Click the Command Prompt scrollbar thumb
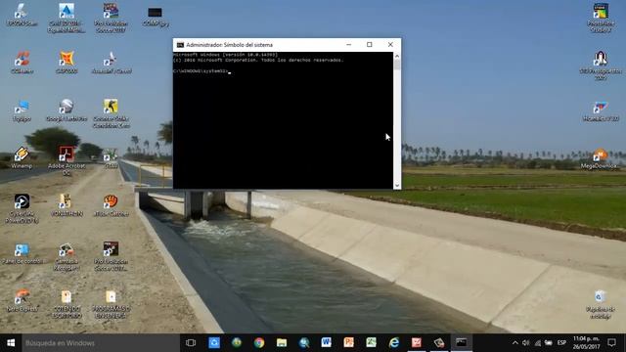 tap(397, 66)
